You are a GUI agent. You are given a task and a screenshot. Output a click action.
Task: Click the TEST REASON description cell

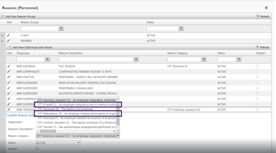point(67,66)
